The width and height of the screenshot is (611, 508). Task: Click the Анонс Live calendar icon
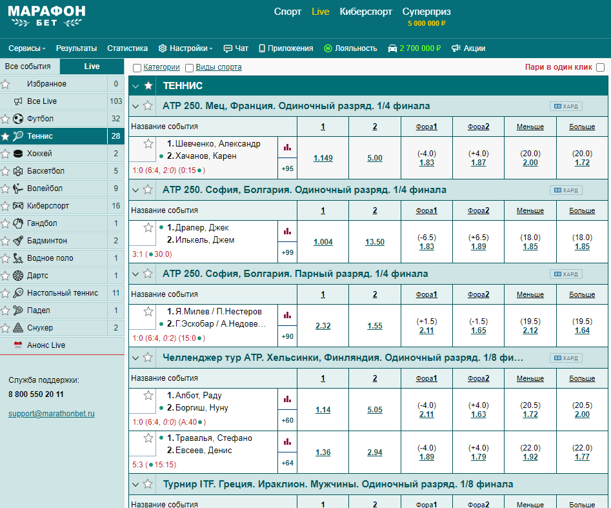tap(18, 345)
